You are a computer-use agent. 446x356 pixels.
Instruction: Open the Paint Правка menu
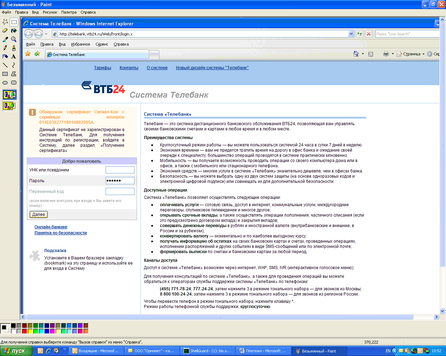click(21, 12)
